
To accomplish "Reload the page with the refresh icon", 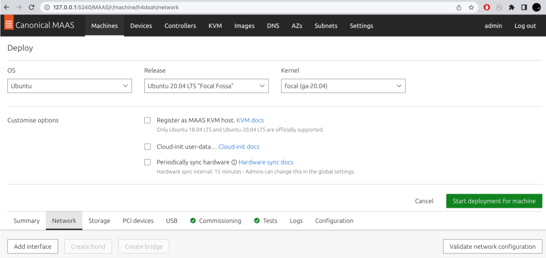I will (x=31, y=7).
